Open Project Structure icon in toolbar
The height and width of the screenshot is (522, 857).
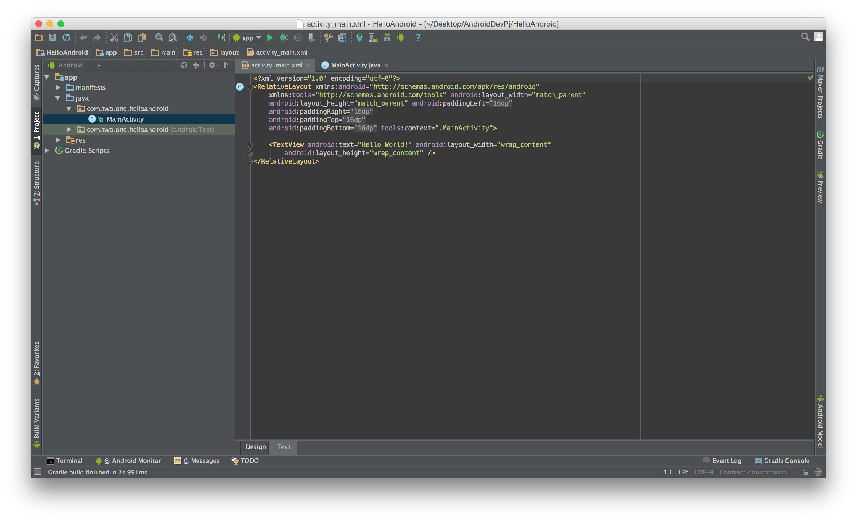point(342,38)
